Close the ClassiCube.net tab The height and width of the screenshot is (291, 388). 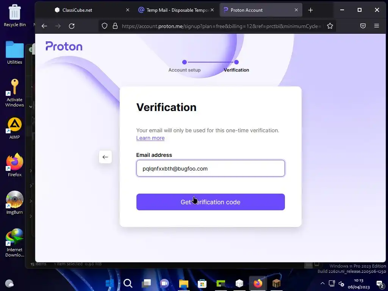click(x=128, y=10)
